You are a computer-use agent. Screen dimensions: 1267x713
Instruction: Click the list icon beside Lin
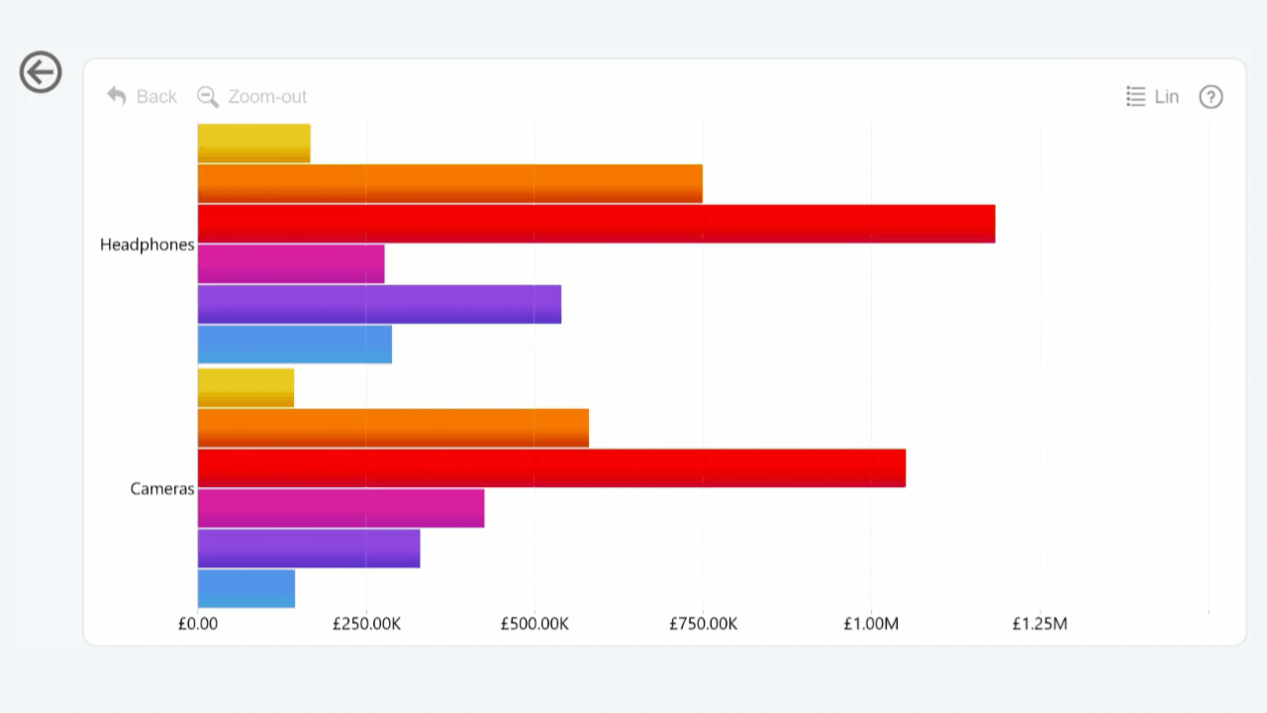click(x=1135, y=96)
